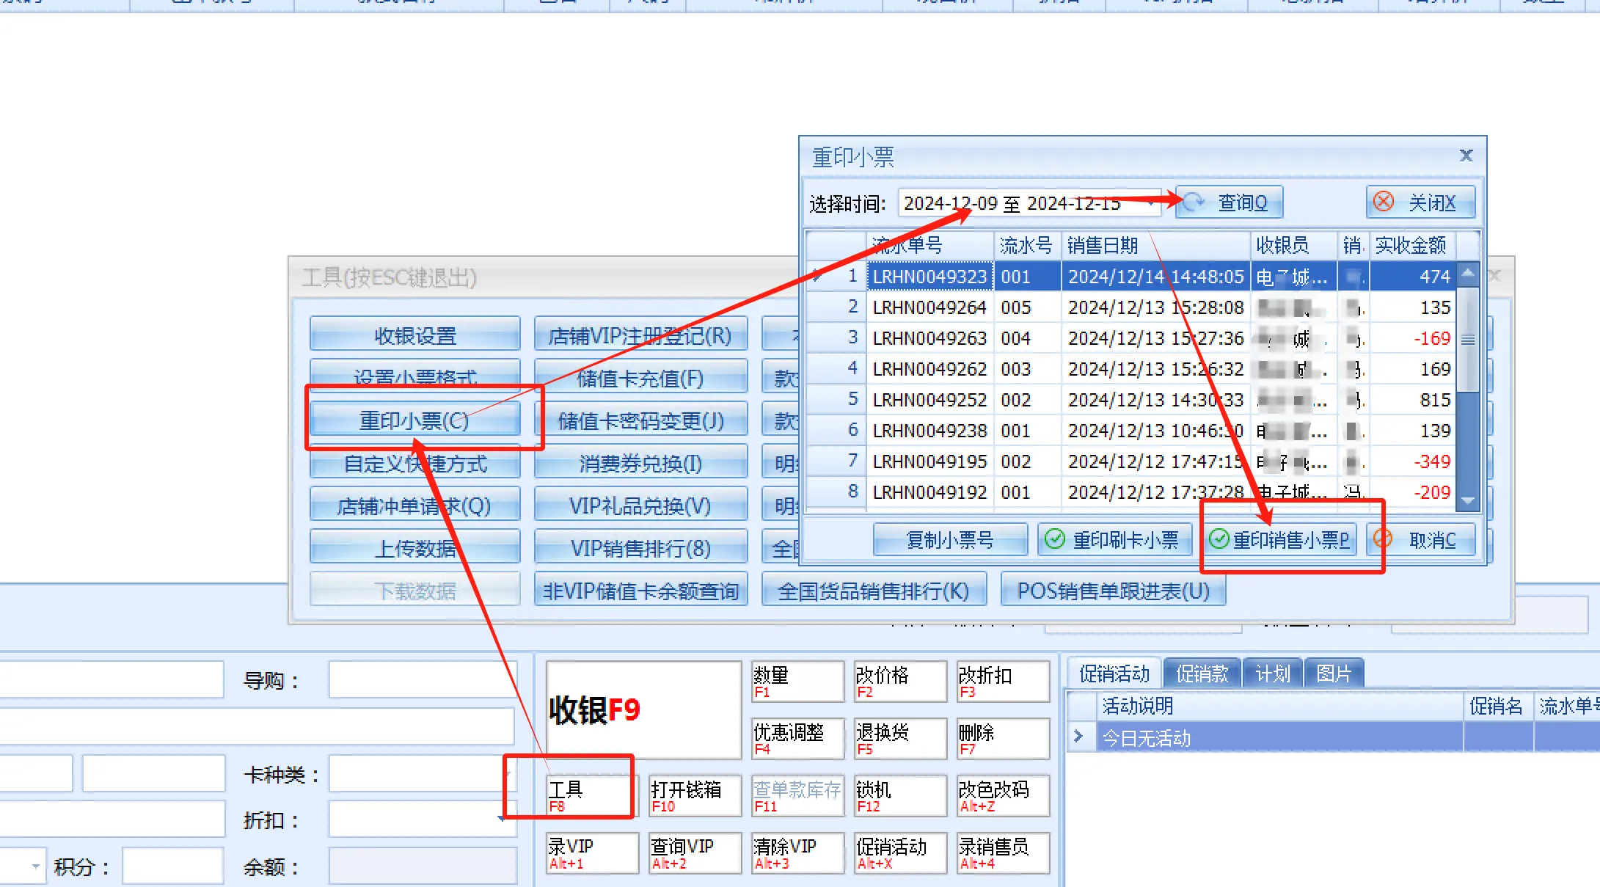Select receipt row LRHN0049264

(929, 307)
